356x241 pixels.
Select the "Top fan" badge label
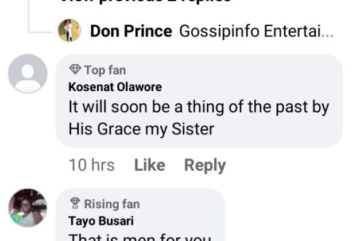pos(105,70)
